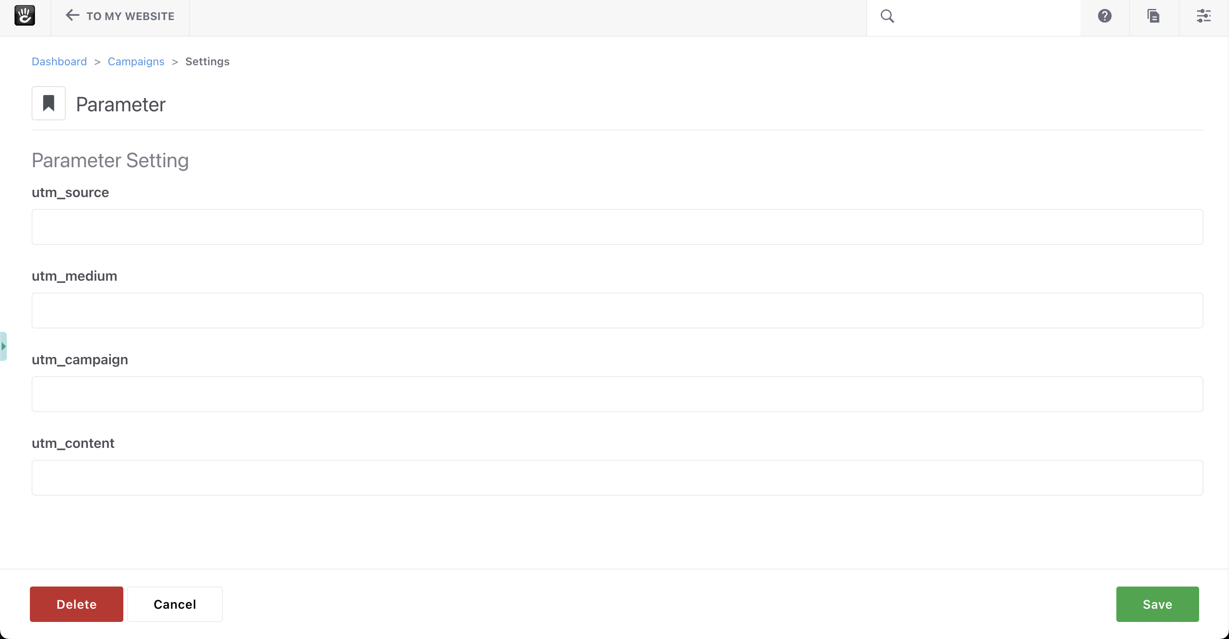This screenshot has height=639, width=1229.
Task: Click in the top search input box
Action: click(x=987, y=16)
